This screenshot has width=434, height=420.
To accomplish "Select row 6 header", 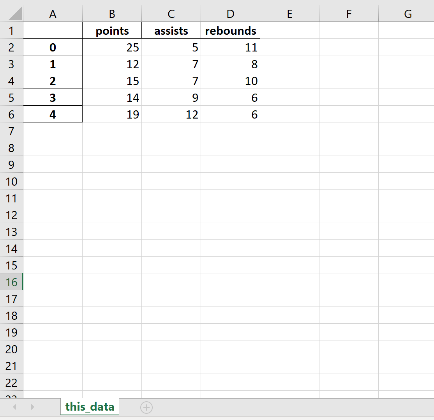I will click(x=12, y=114).
